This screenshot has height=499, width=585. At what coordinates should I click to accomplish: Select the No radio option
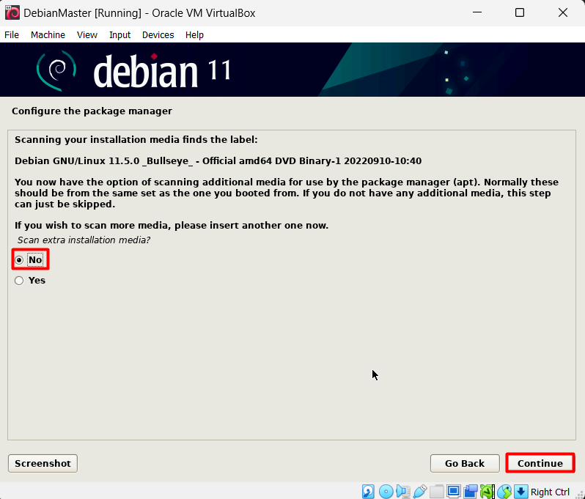pyautogui.click(x=30, y=260)
